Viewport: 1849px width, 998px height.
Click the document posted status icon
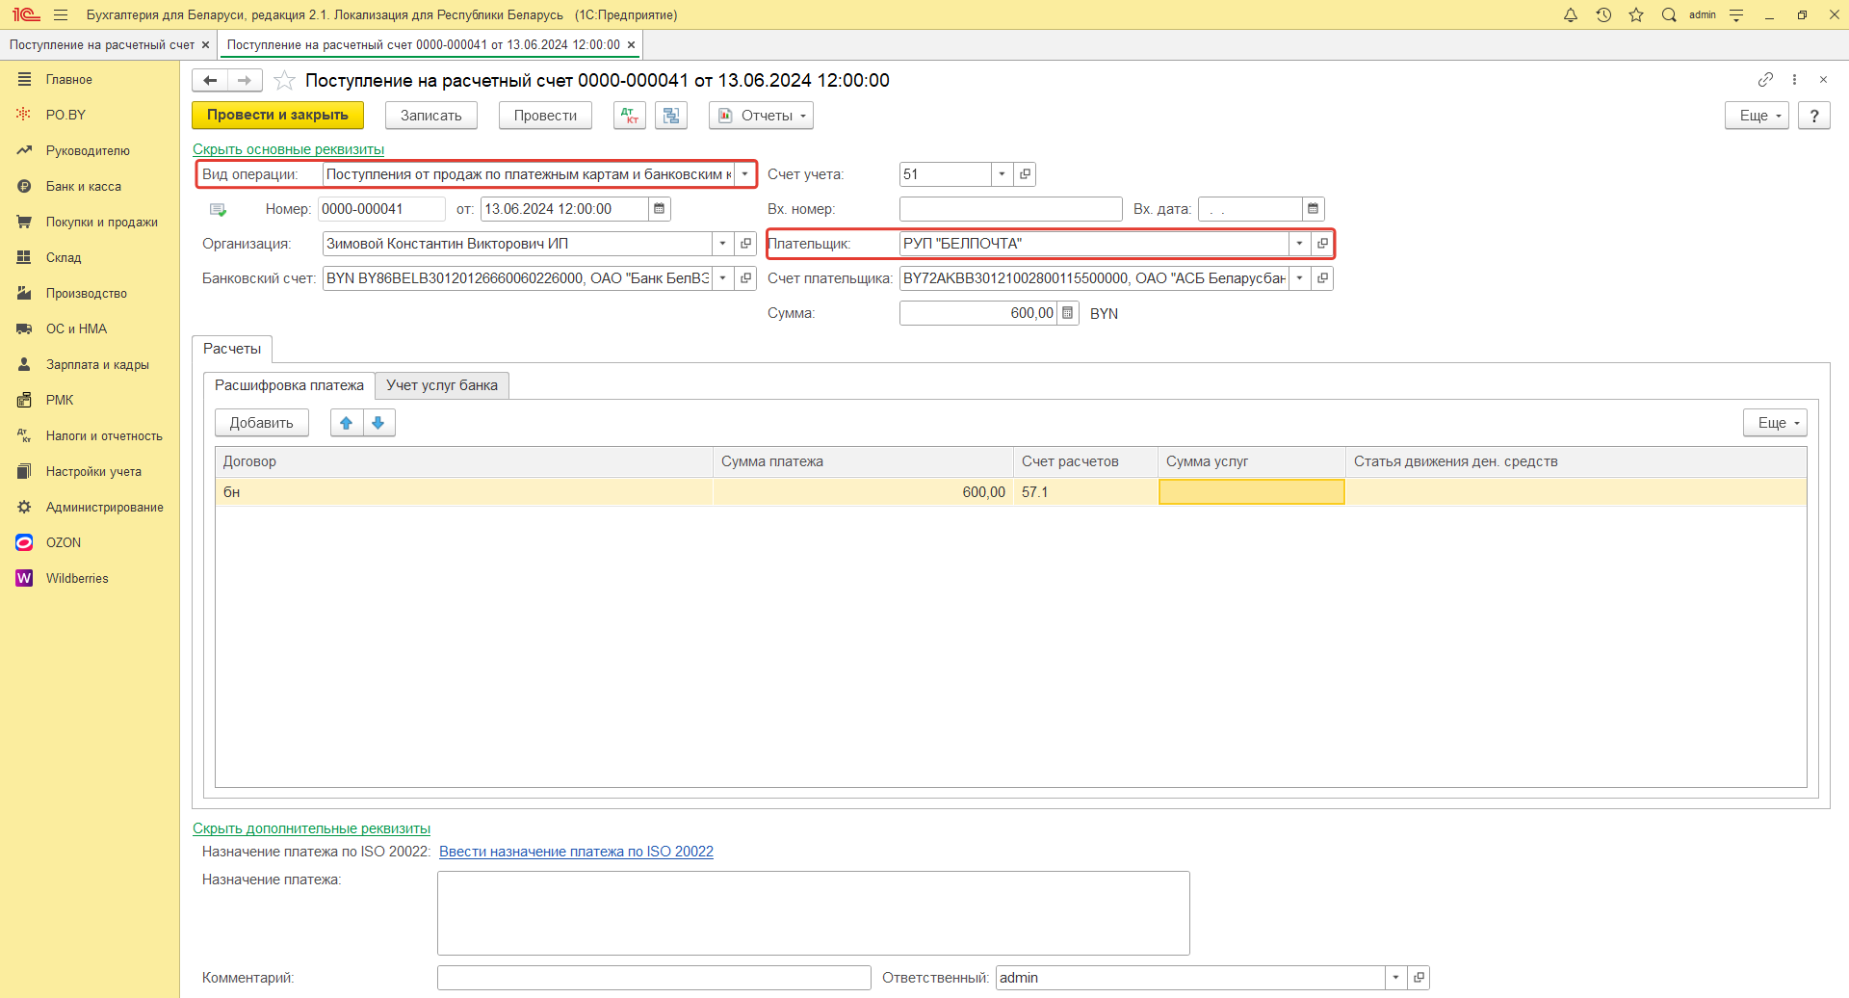click(218, 209)
